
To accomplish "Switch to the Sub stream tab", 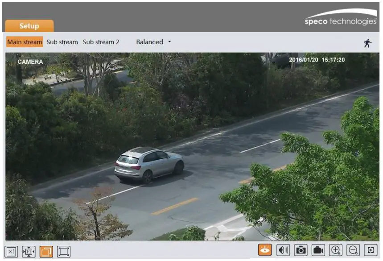I will (62, 42).
